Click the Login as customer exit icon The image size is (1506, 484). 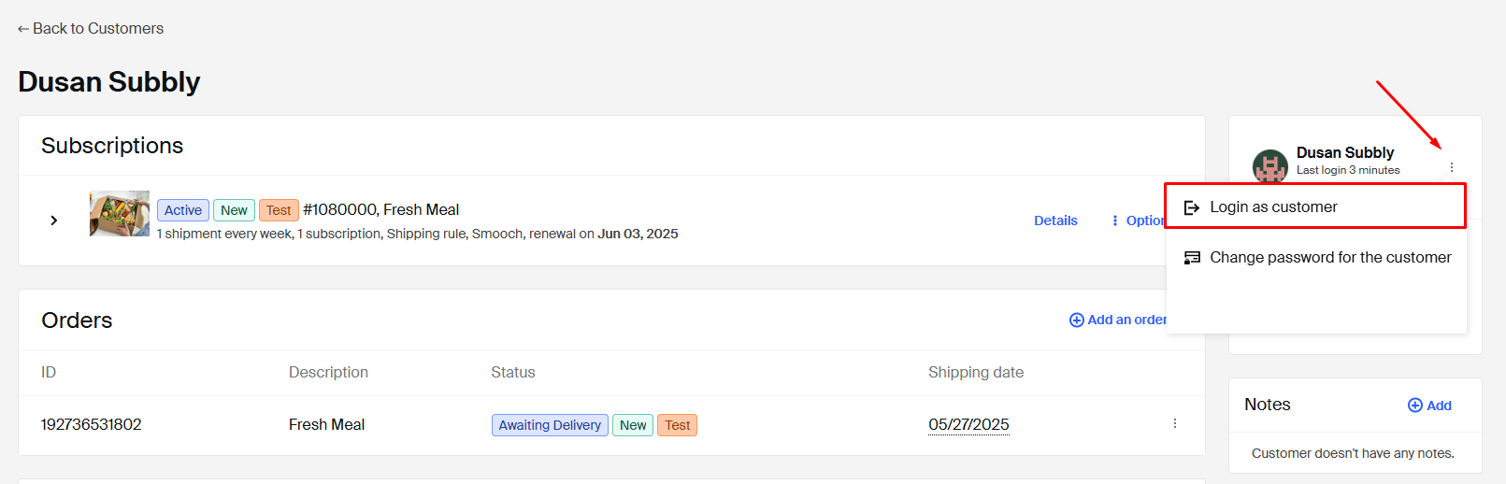(1192, 207)
